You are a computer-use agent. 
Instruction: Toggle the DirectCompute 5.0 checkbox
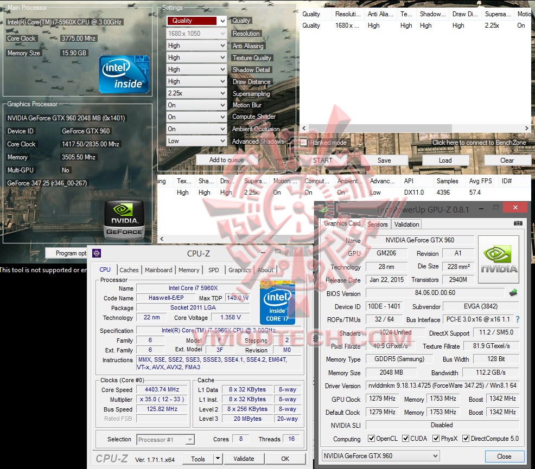click(x=466, y=438)
